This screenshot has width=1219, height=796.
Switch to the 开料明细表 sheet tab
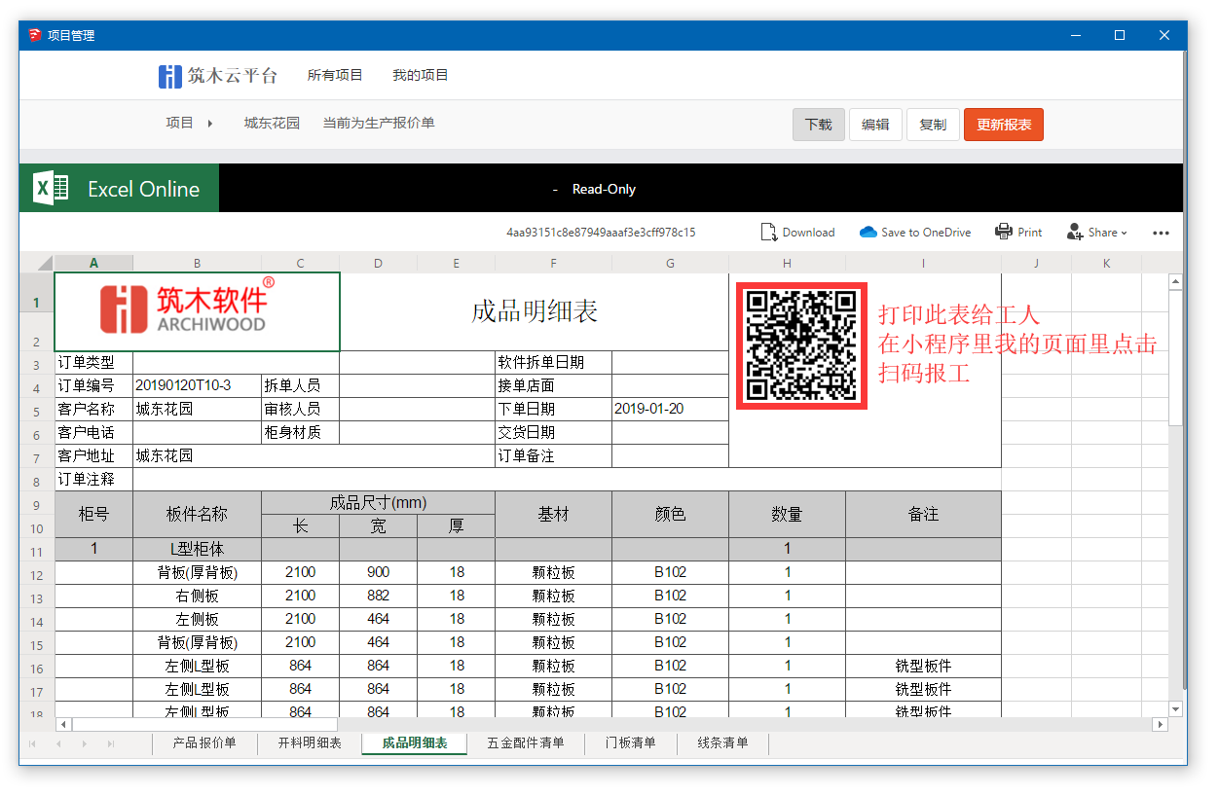coord(310,743)
